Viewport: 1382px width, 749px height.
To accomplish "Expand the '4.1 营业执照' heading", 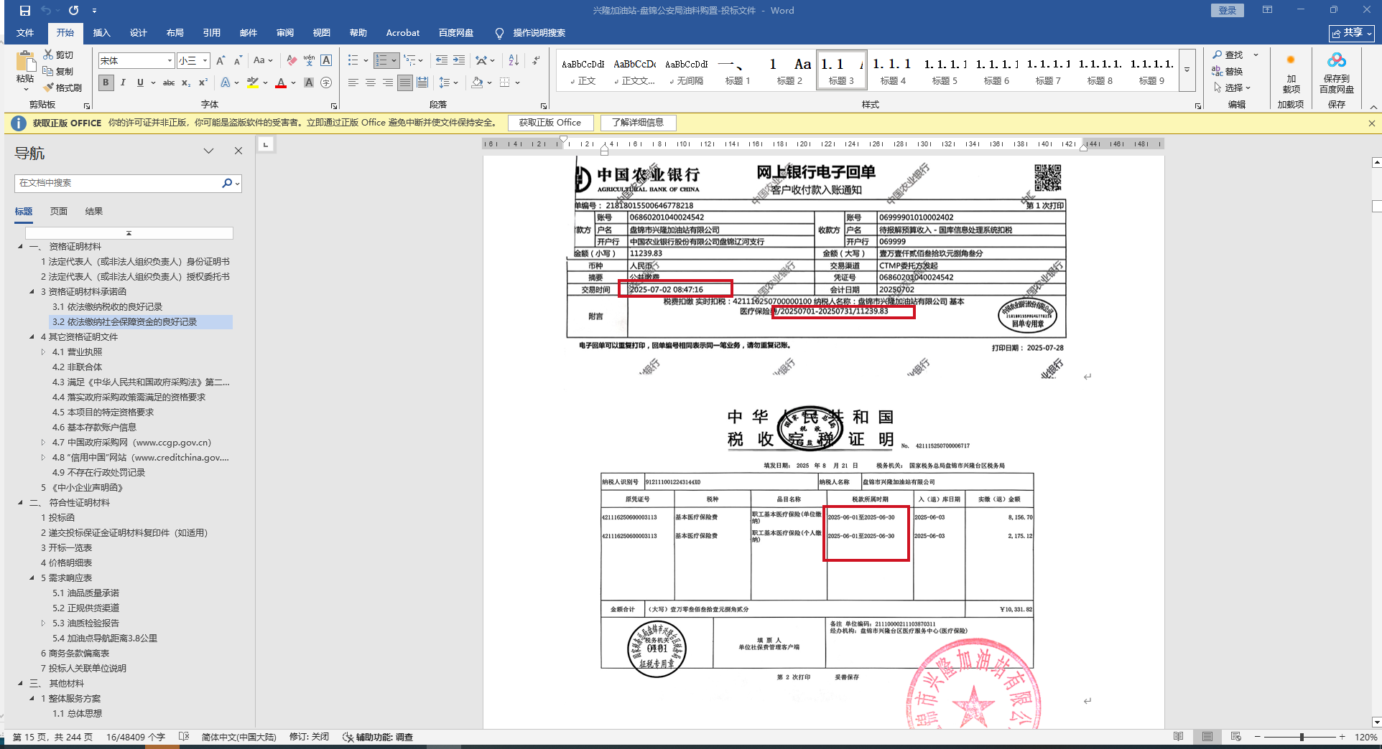I will coord(43,352).
